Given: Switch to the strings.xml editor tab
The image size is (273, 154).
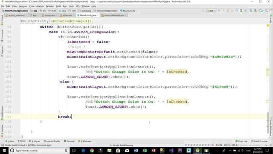Looking at the screenshot, I should click(x=49, y=15).
